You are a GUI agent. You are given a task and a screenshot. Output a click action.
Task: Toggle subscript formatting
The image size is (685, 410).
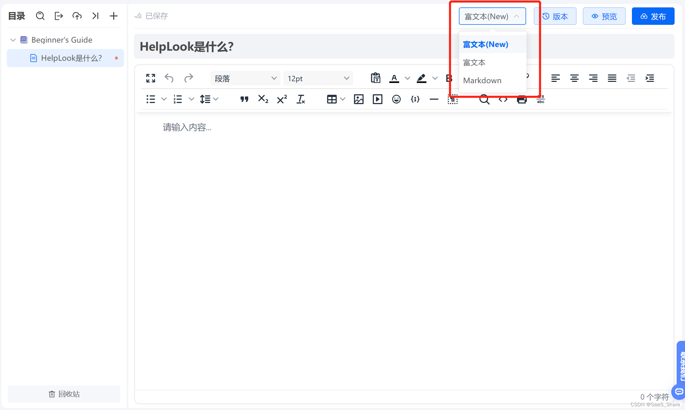tap(263, 99)
